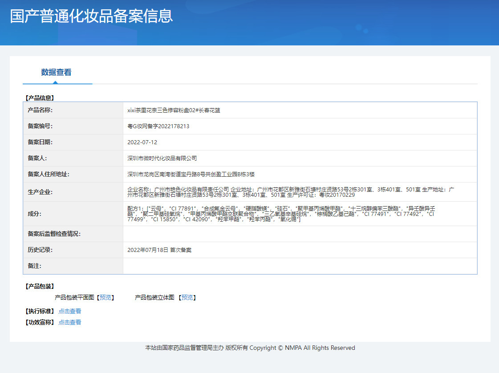Switch to the 数据查看 tab
Viewport: 499px width, 373px height.
(x=56, y=73)
